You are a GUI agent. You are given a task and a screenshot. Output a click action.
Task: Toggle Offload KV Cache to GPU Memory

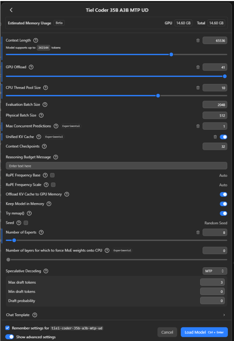(223, 194)
